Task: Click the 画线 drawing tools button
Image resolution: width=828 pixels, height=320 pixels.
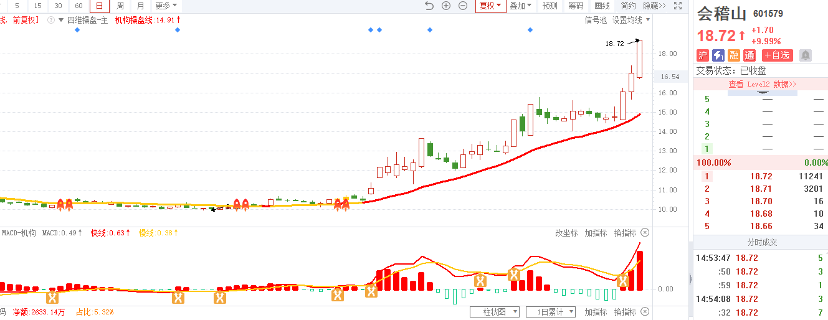Action: tap(602, 6)
